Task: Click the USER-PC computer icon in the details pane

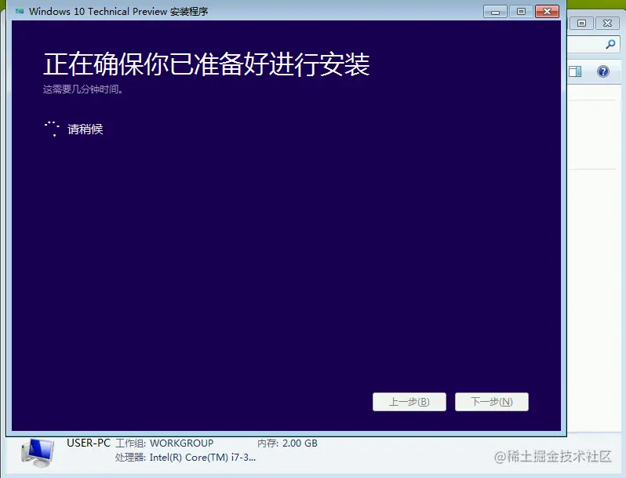Action: click(x=38, y=453)
